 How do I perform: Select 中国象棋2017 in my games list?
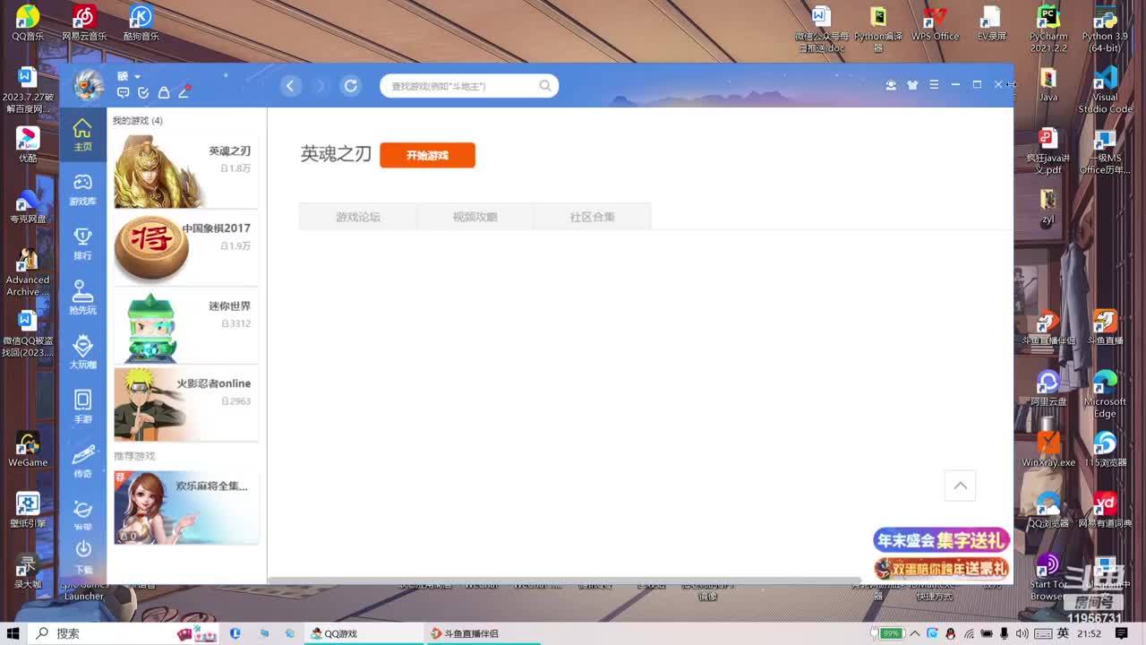[186, 249]
